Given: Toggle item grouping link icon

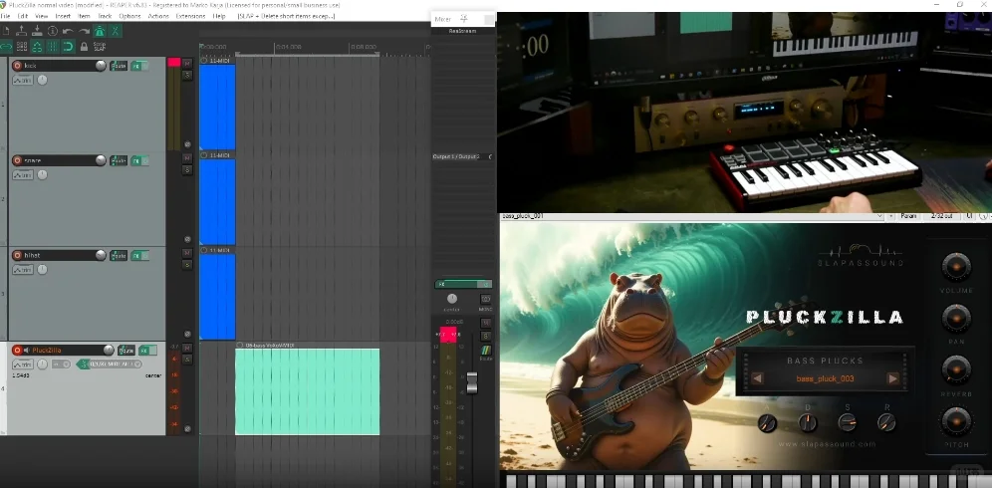Looking at the screenshot, I should 6,46.
